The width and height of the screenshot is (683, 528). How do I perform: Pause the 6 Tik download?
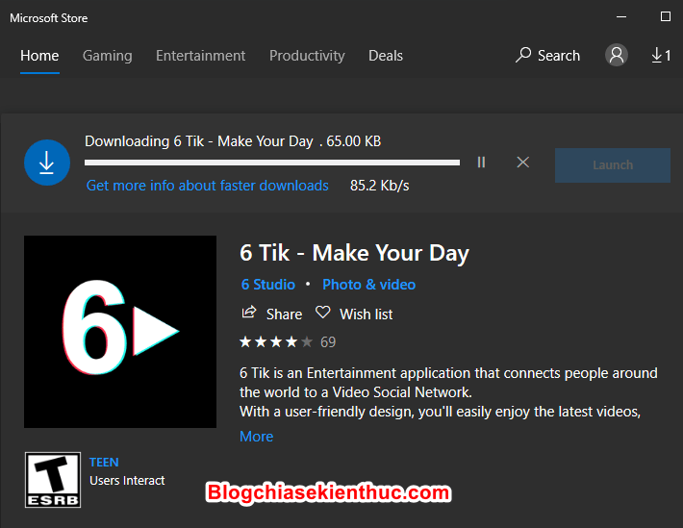(481, 163)
